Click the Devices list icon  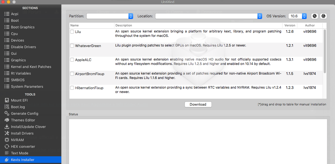point(7,40)
